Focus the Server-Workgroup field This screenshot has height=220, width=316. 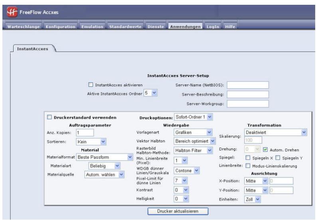248,104
